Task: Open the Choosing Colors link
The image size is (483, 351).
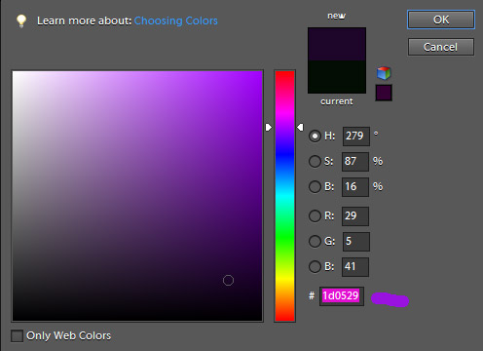Action: (175, 20)
